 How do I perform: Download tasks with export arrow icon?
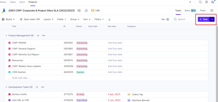110,19
